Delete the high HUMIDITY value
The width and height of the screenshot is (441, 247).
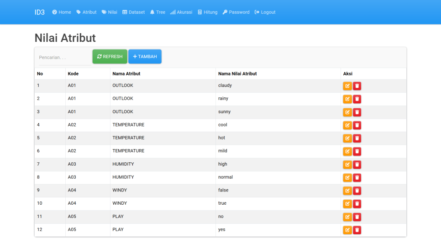click(357, 165)
